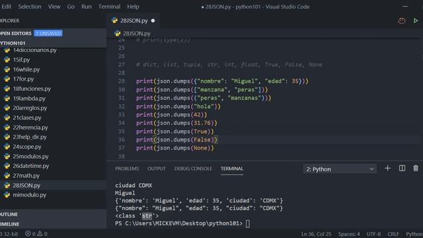Open the Selection menu
423x238 pixels.
pos(30,7)
